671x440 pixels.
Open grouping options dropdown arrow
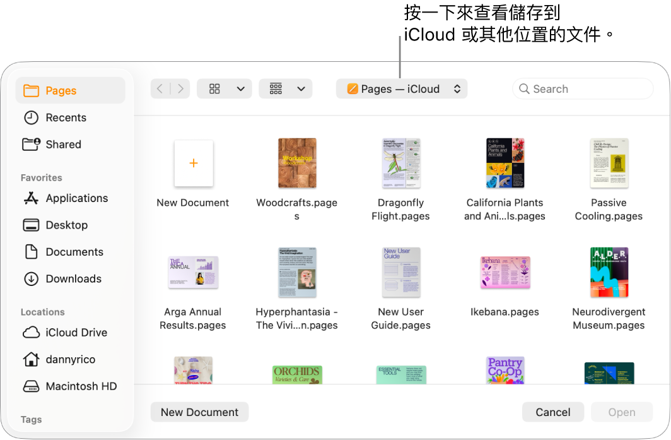pos(301,88)
